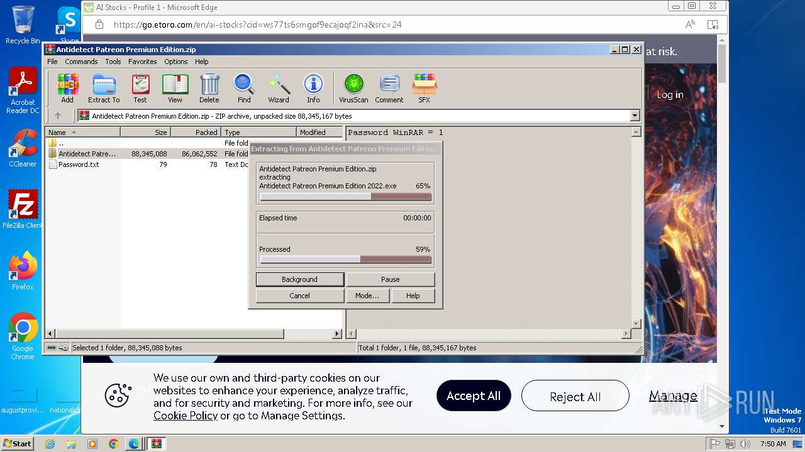
Task: Open the Extract To tool
Action: (x=104, y=89)
